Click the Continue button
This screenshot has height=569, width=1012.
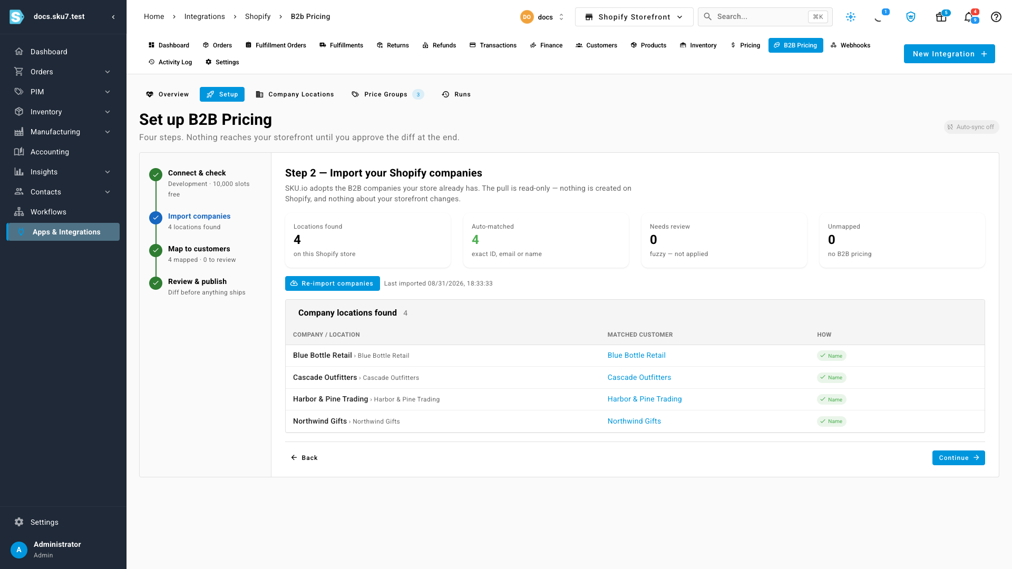(958, 458)
